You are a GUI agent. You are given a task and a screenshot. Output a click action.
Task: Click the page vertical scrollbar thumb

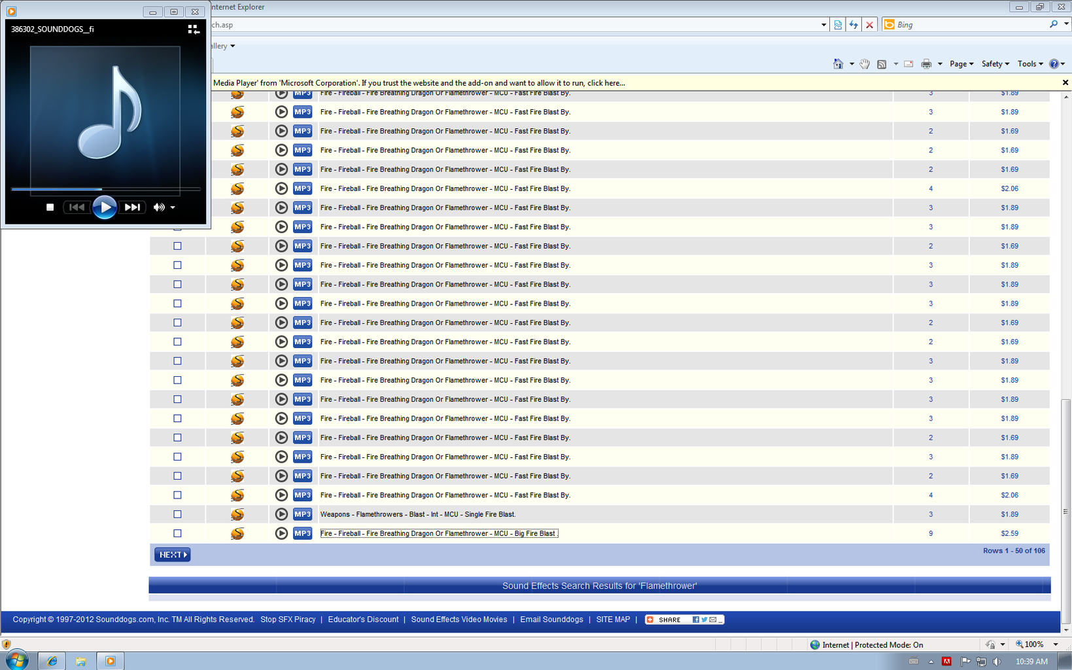[x=1066, y=510]
